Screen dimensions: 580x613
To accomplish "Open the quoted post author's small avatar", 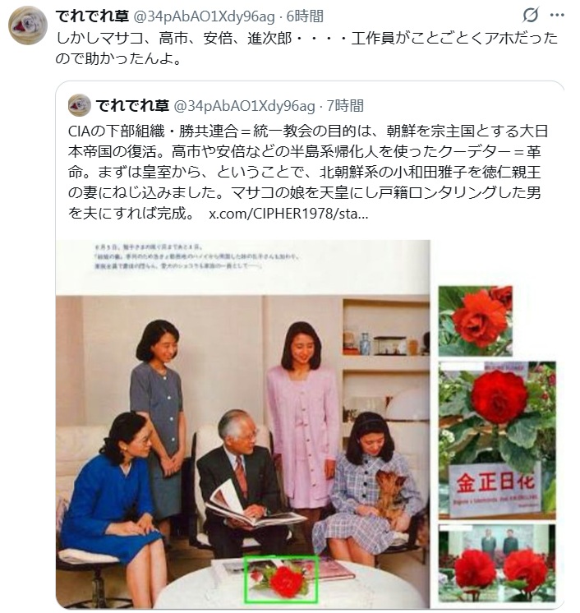I will (80, 105).
